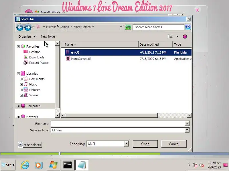Click the New folder button
The height and width of the screenshot is (171, 229).
pyautogui.click(x=48, y=36)
